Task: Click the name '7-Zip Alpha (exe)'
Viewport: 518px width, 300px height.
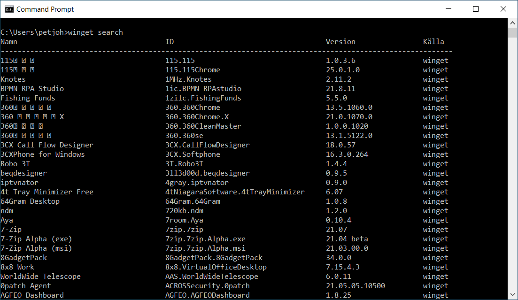Action: point(36,239)
